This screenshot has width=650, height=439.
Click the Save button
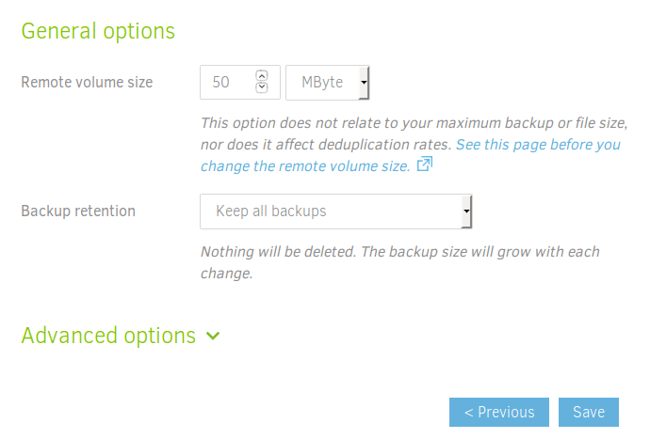(x=589, y=413)
